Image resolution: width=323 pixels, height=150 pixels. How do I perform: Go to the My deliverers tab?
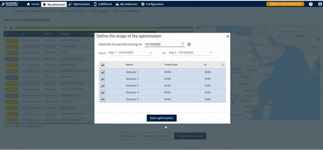tap(126, 4)
